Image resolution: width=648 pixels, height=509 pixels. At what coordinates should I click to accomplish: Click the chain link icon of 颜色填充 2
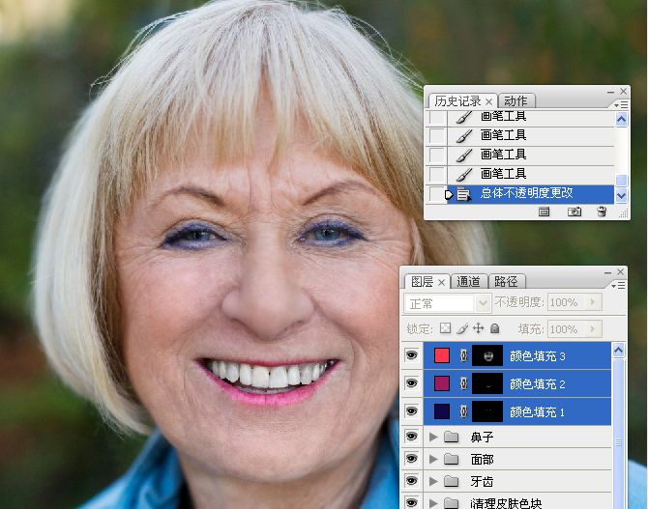coord(463,383)
